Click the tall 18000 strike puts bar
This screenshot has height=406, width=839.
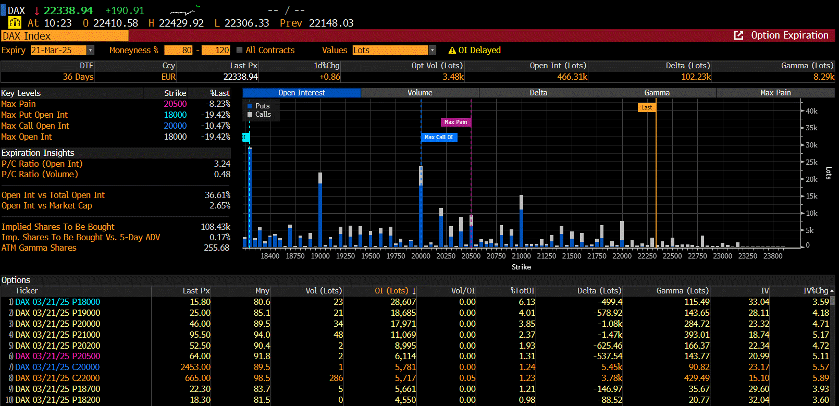pos(250,197)
